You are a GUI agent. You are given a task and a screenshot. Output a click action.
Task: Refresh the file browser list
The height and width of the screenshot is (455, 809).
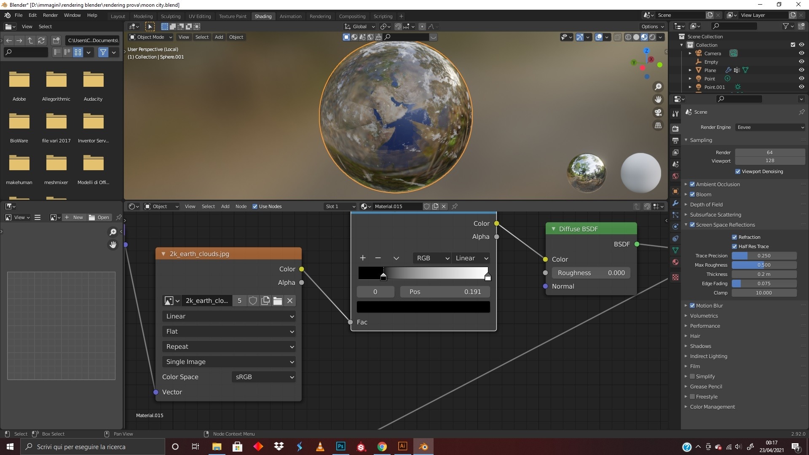point(41,40)
